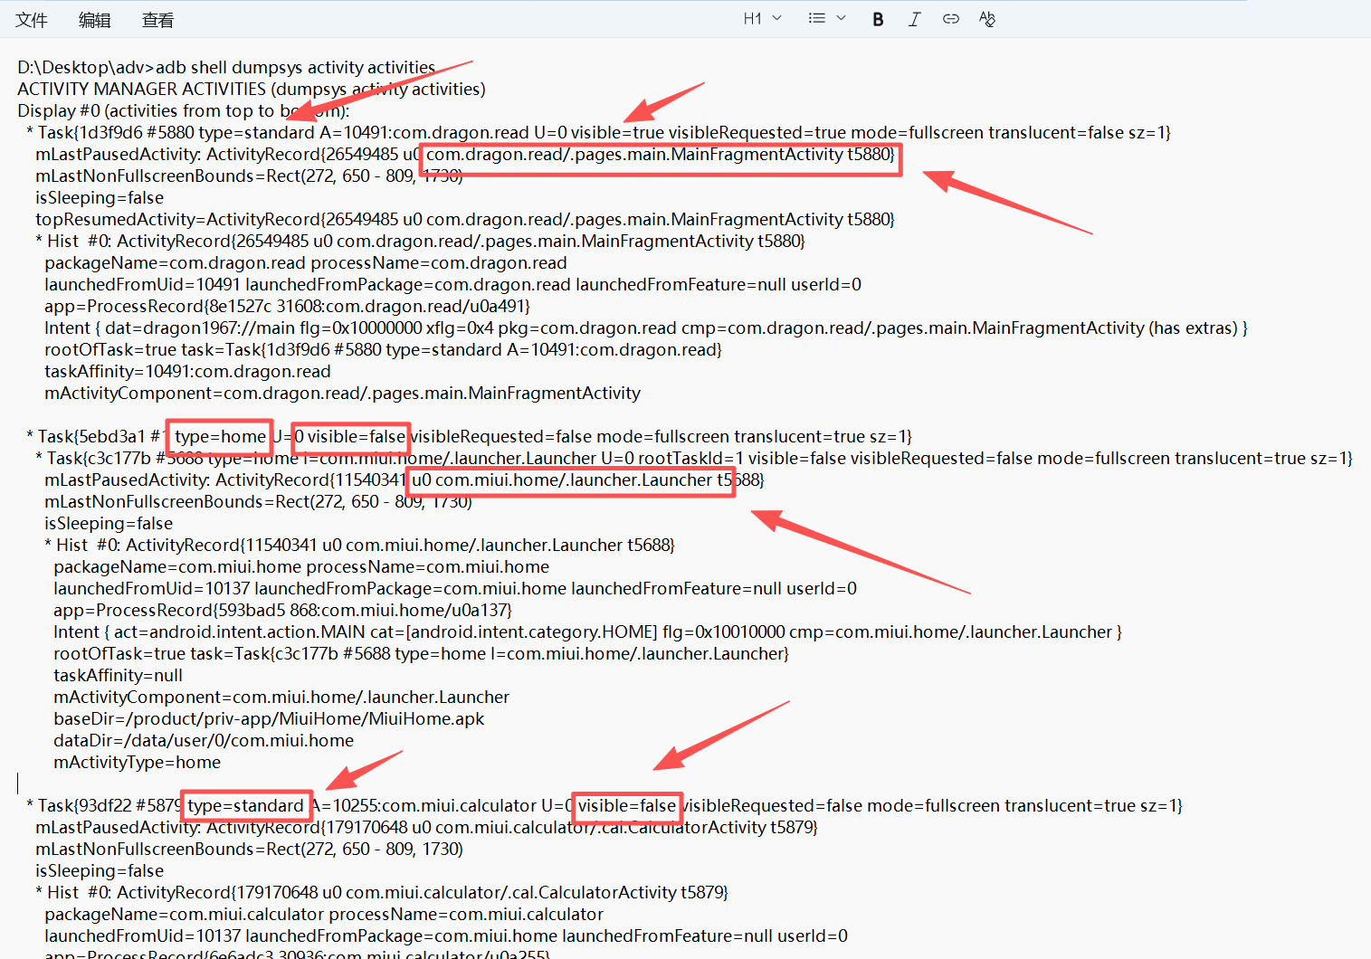Click the topResumedActivity=ActivityRecord line
1371x959 pixels.
465,220
